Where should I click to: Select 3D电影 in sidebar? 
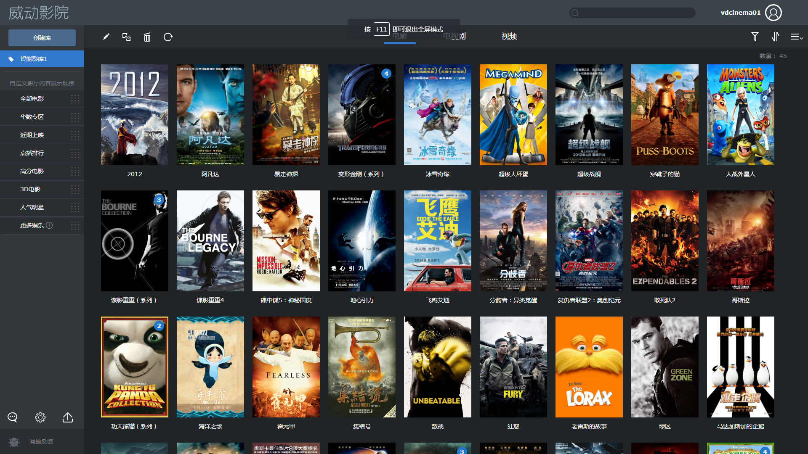point(30,190)
